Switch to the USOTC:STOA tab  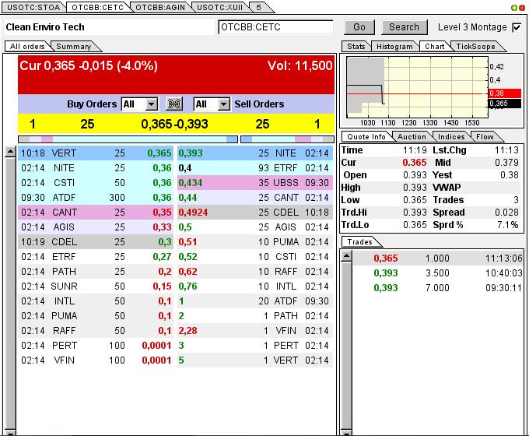(x=33, y=8)
